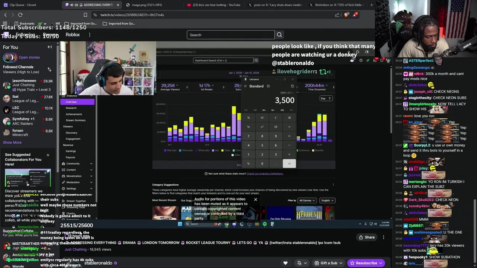Image resolution: width=477 pixels, height=268 pixels.
Task: Open Spotify from the streamed taskbar
Action: click(x=265, y=224)
